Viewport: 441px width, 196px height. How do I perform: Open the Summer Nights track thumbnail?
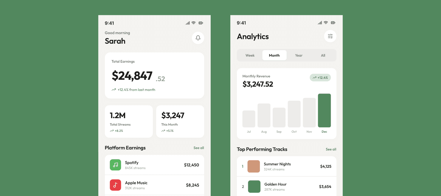(x=254, y=167)
